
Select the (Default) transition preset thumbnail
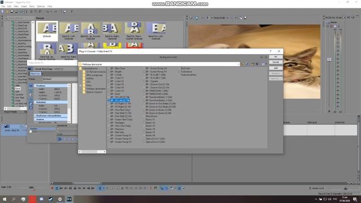pos(47,30)
